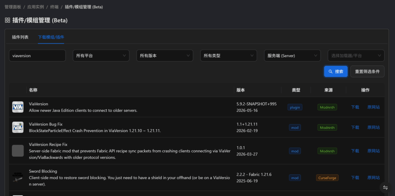Viewport: 395px width, 196px height.
Task: Click the mod tag on ViaVersion Bug Fix row
Action: click(x=295, y=128)
